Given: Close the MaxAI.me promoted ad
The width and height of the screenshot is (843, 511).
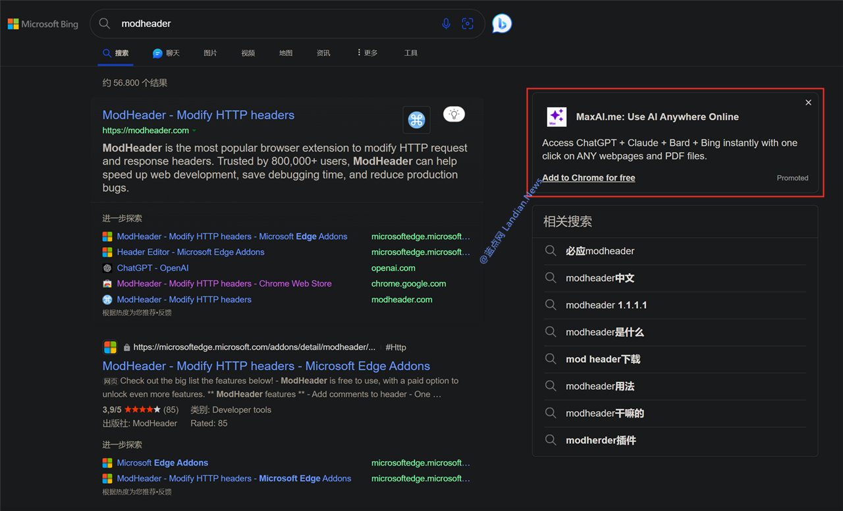Looking at the screenshot, I should pyautogui.click(x=808, y=103).
